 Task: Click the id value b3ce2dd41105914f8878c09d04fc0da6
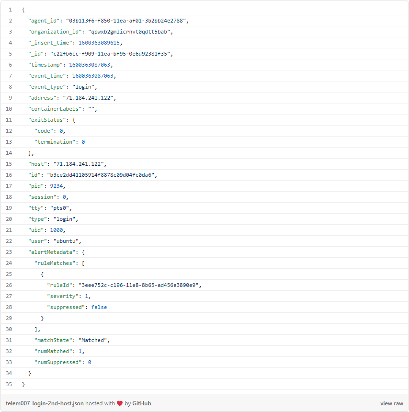[101, 175]
